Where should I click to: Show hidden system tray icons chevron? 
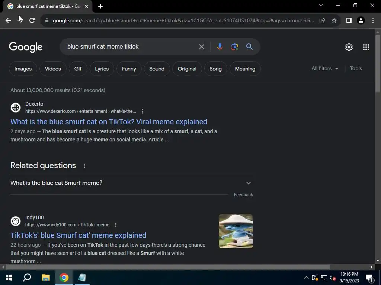click(306, 278)
